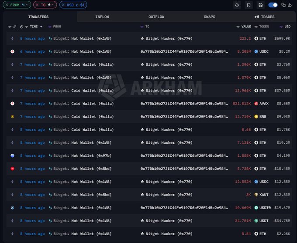Click Bitget logo icon in Hot Wallet (0x97b) row
Screen dimensions: 297x243
pos(50,156)
